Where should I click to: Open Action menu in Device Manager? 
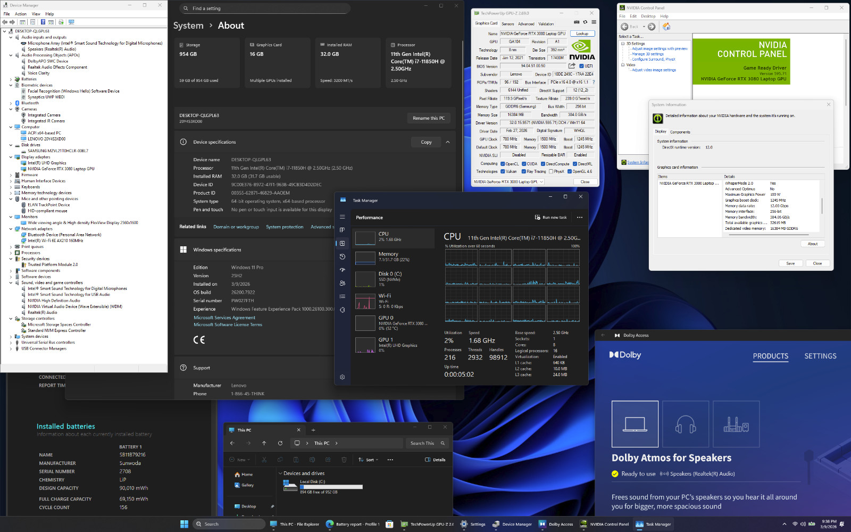coord(21,14)
